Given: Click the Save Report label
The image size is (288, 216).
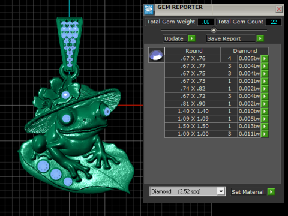Looking at the screenshot, I should point(224,38).
